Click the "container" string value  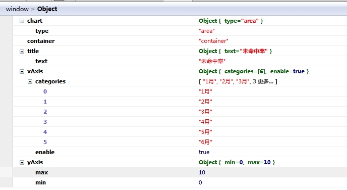(213, 41)
